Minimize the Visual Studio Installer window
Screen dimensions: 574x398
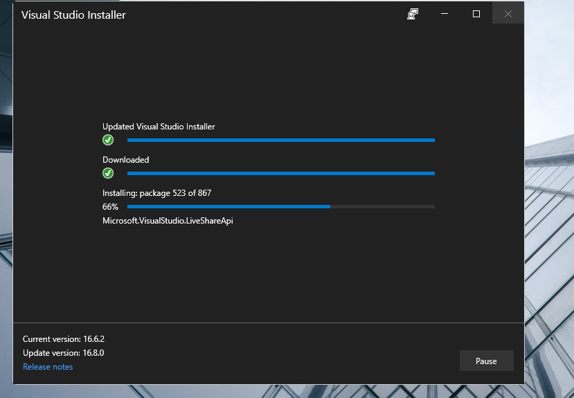coord(445,14)
